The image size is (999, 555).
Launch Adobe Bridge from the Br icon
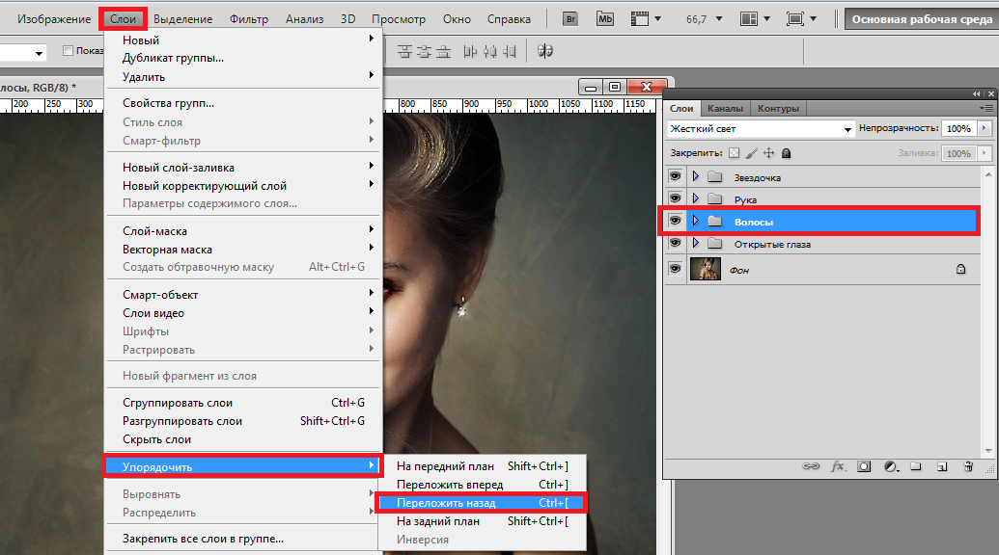point(570,19)
